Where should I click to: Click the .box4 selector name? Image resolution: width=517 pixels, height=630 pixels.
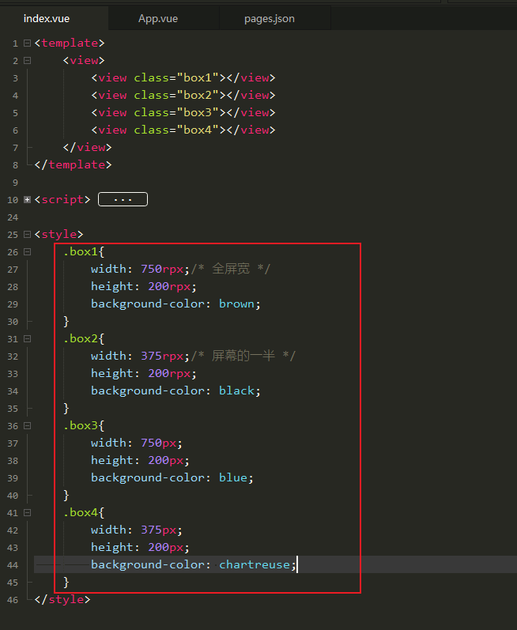point(81,513)
